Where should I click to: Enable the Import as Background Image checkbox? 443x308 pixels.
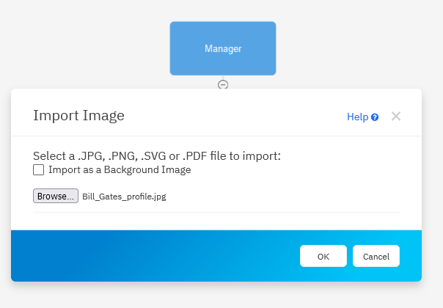[x=38, y=170]
